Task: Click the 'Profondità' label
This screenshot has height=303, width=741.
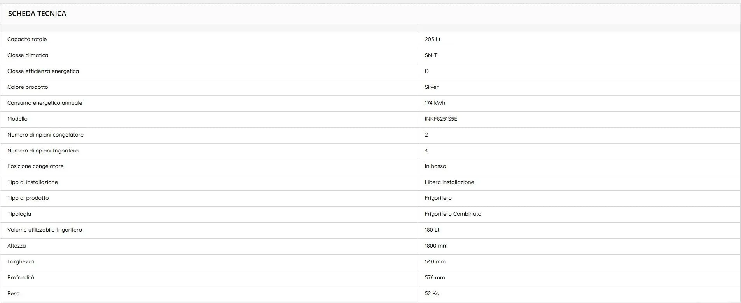Action: click(x=21, y=277)
